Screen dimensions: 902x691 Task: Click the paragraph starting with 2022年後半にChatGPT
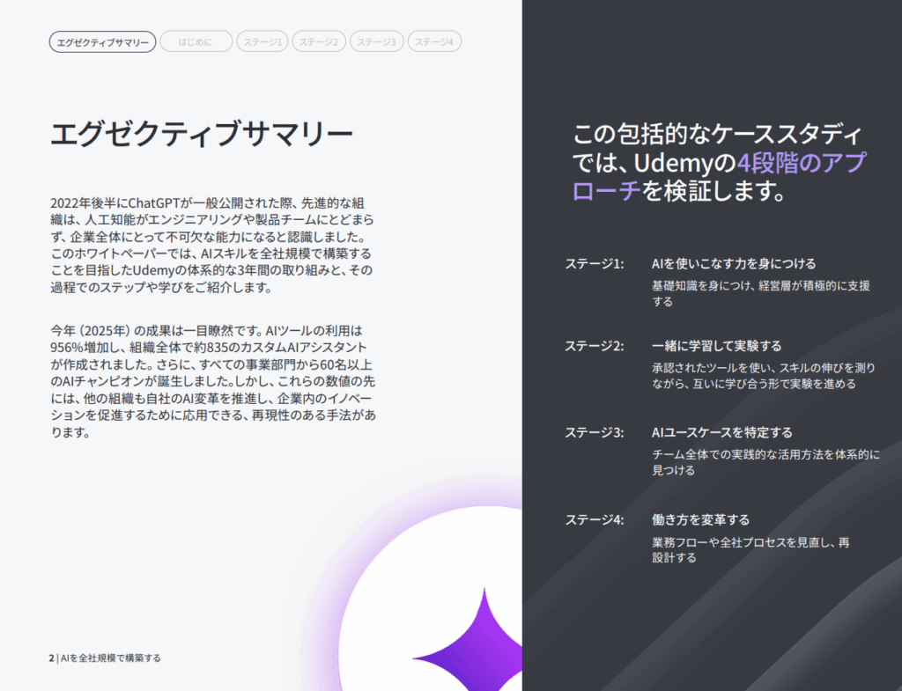click(213, 246)
